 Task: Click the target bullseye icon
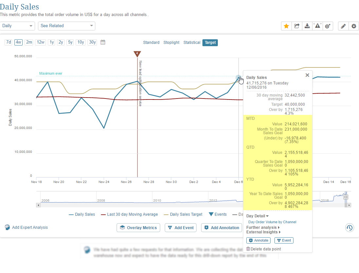(328, 26)
